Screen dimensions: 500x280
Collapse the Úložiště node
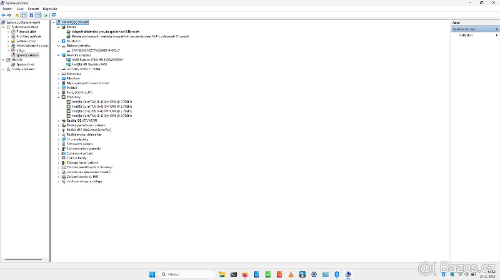(3, 60)
